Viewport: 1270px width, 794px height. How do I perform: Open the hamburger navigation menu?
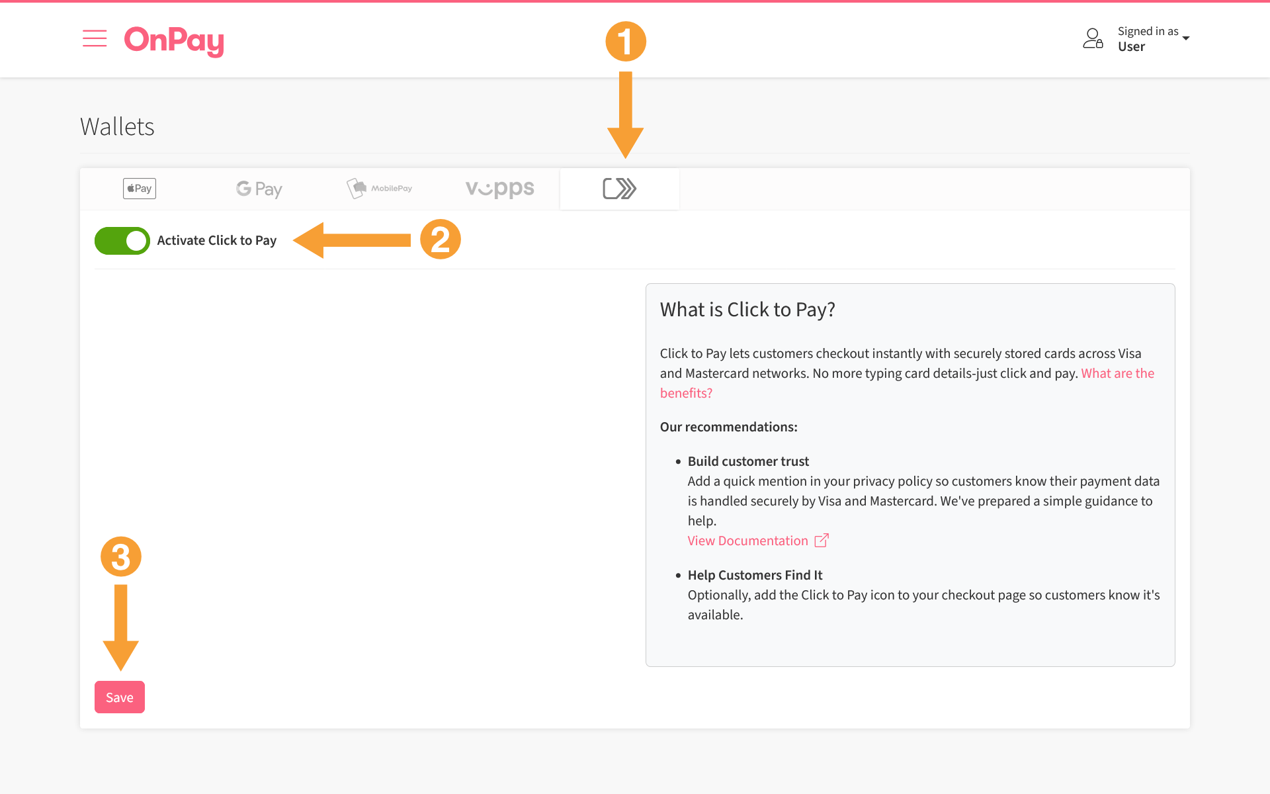pyautogui.click(x=95, y=39)
